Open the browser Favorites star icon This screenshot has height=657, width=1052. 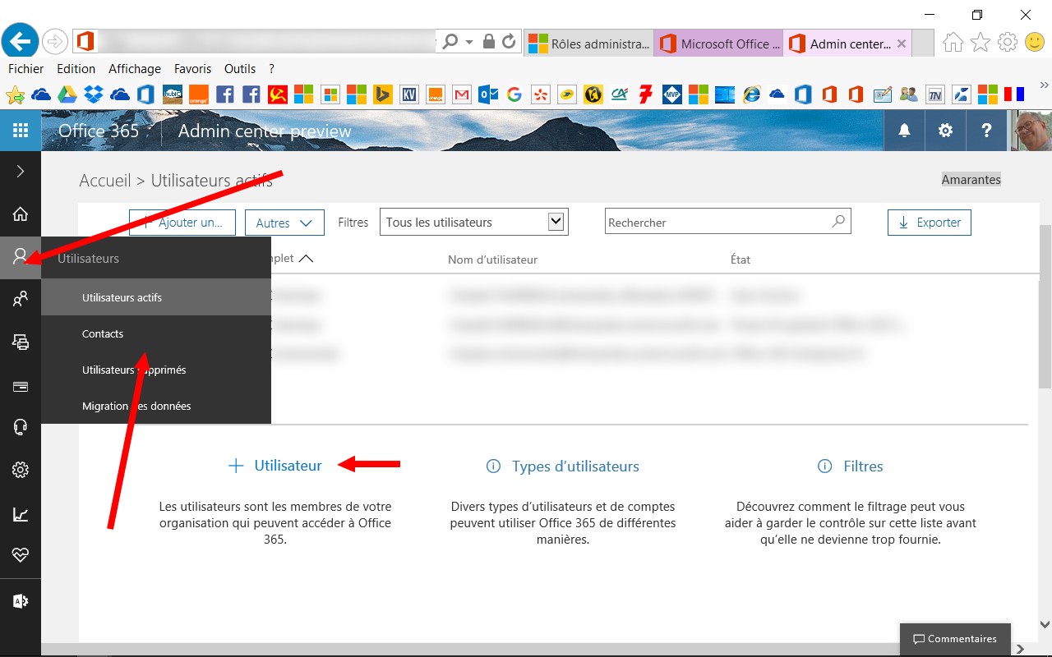[980, 42]
